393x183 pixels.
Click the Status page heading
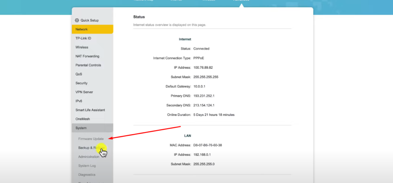pyautogui.click(x=139, y=17)
